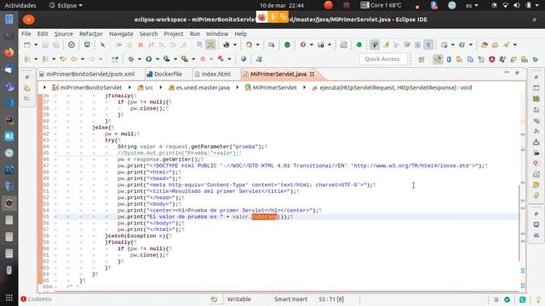Click the ejecuta method breadcrumb entry
The image size is (545, 306).
click(392, 88)
